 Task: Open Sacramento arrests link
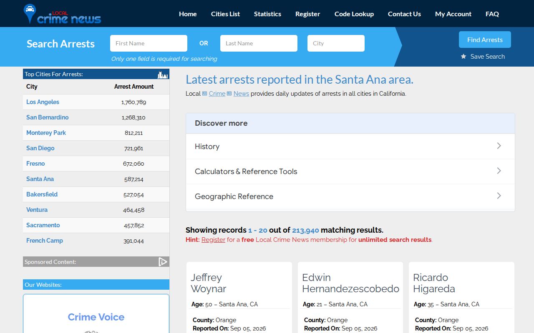[43, 225]
